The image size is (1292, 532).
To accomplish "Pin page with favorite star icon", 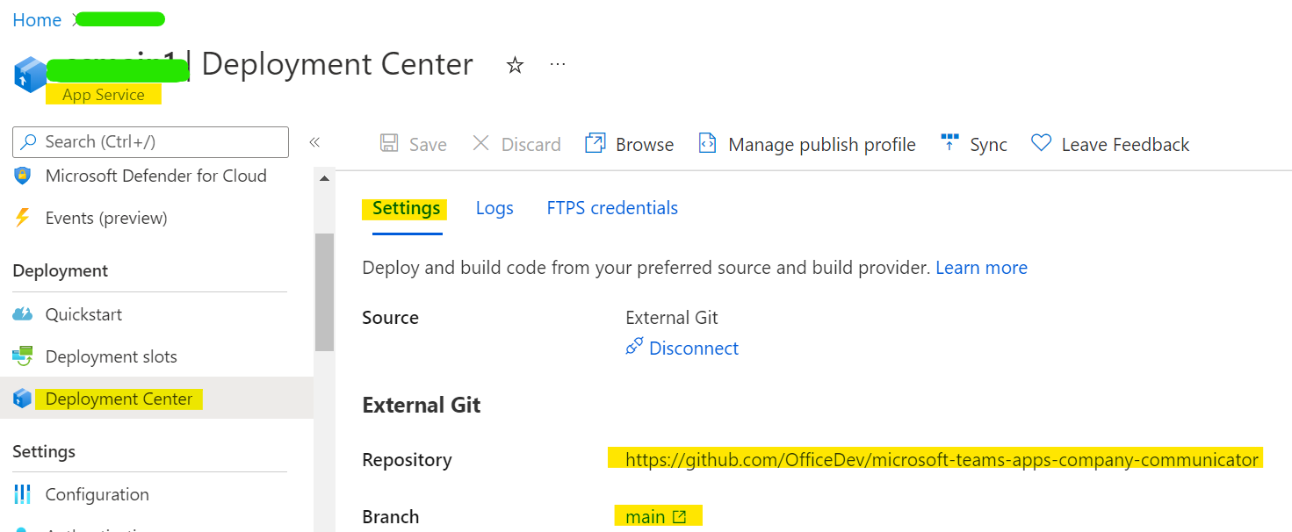I will point(516,65).
